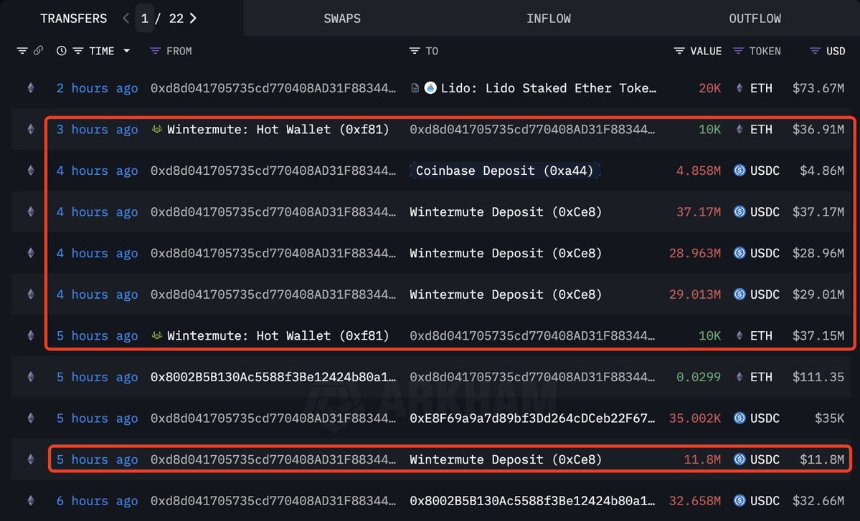Open the '3 hours ago' transaction link
The image size is (860, 521).
coord(97,129)
